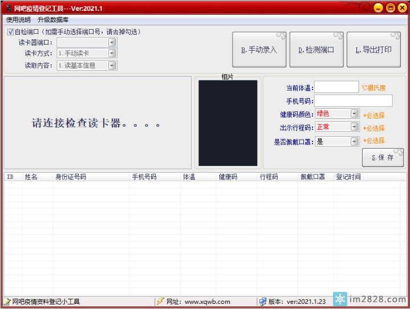The image size is (410, 309).
Task: Click the computer icon beside 版本
Action: pos(262,302)
